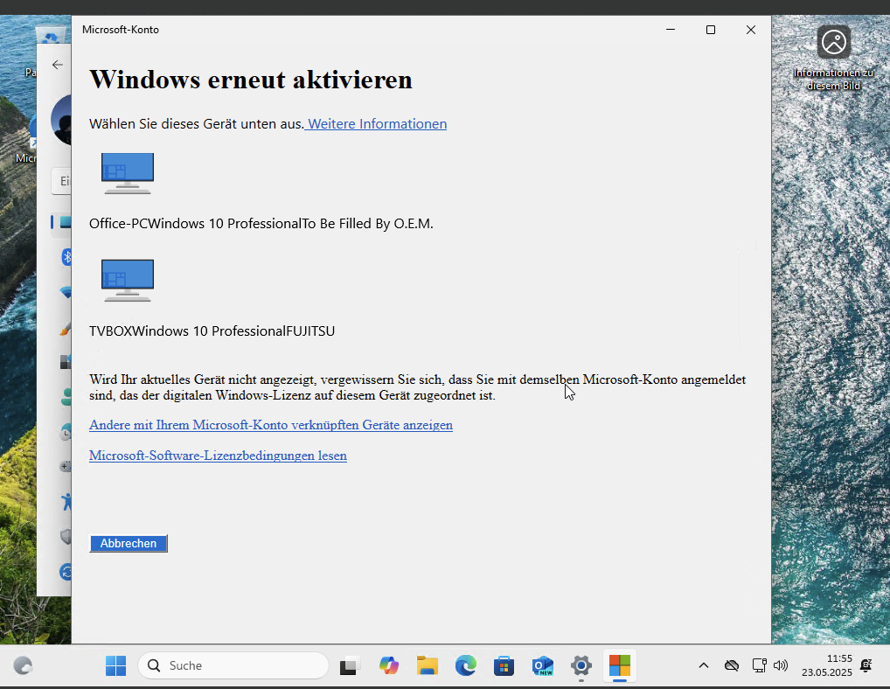Click the Office-PC Windows 10 Professional entry text
Image resolution: width=890 pixels, height=689 pixels.
[261, 224]
